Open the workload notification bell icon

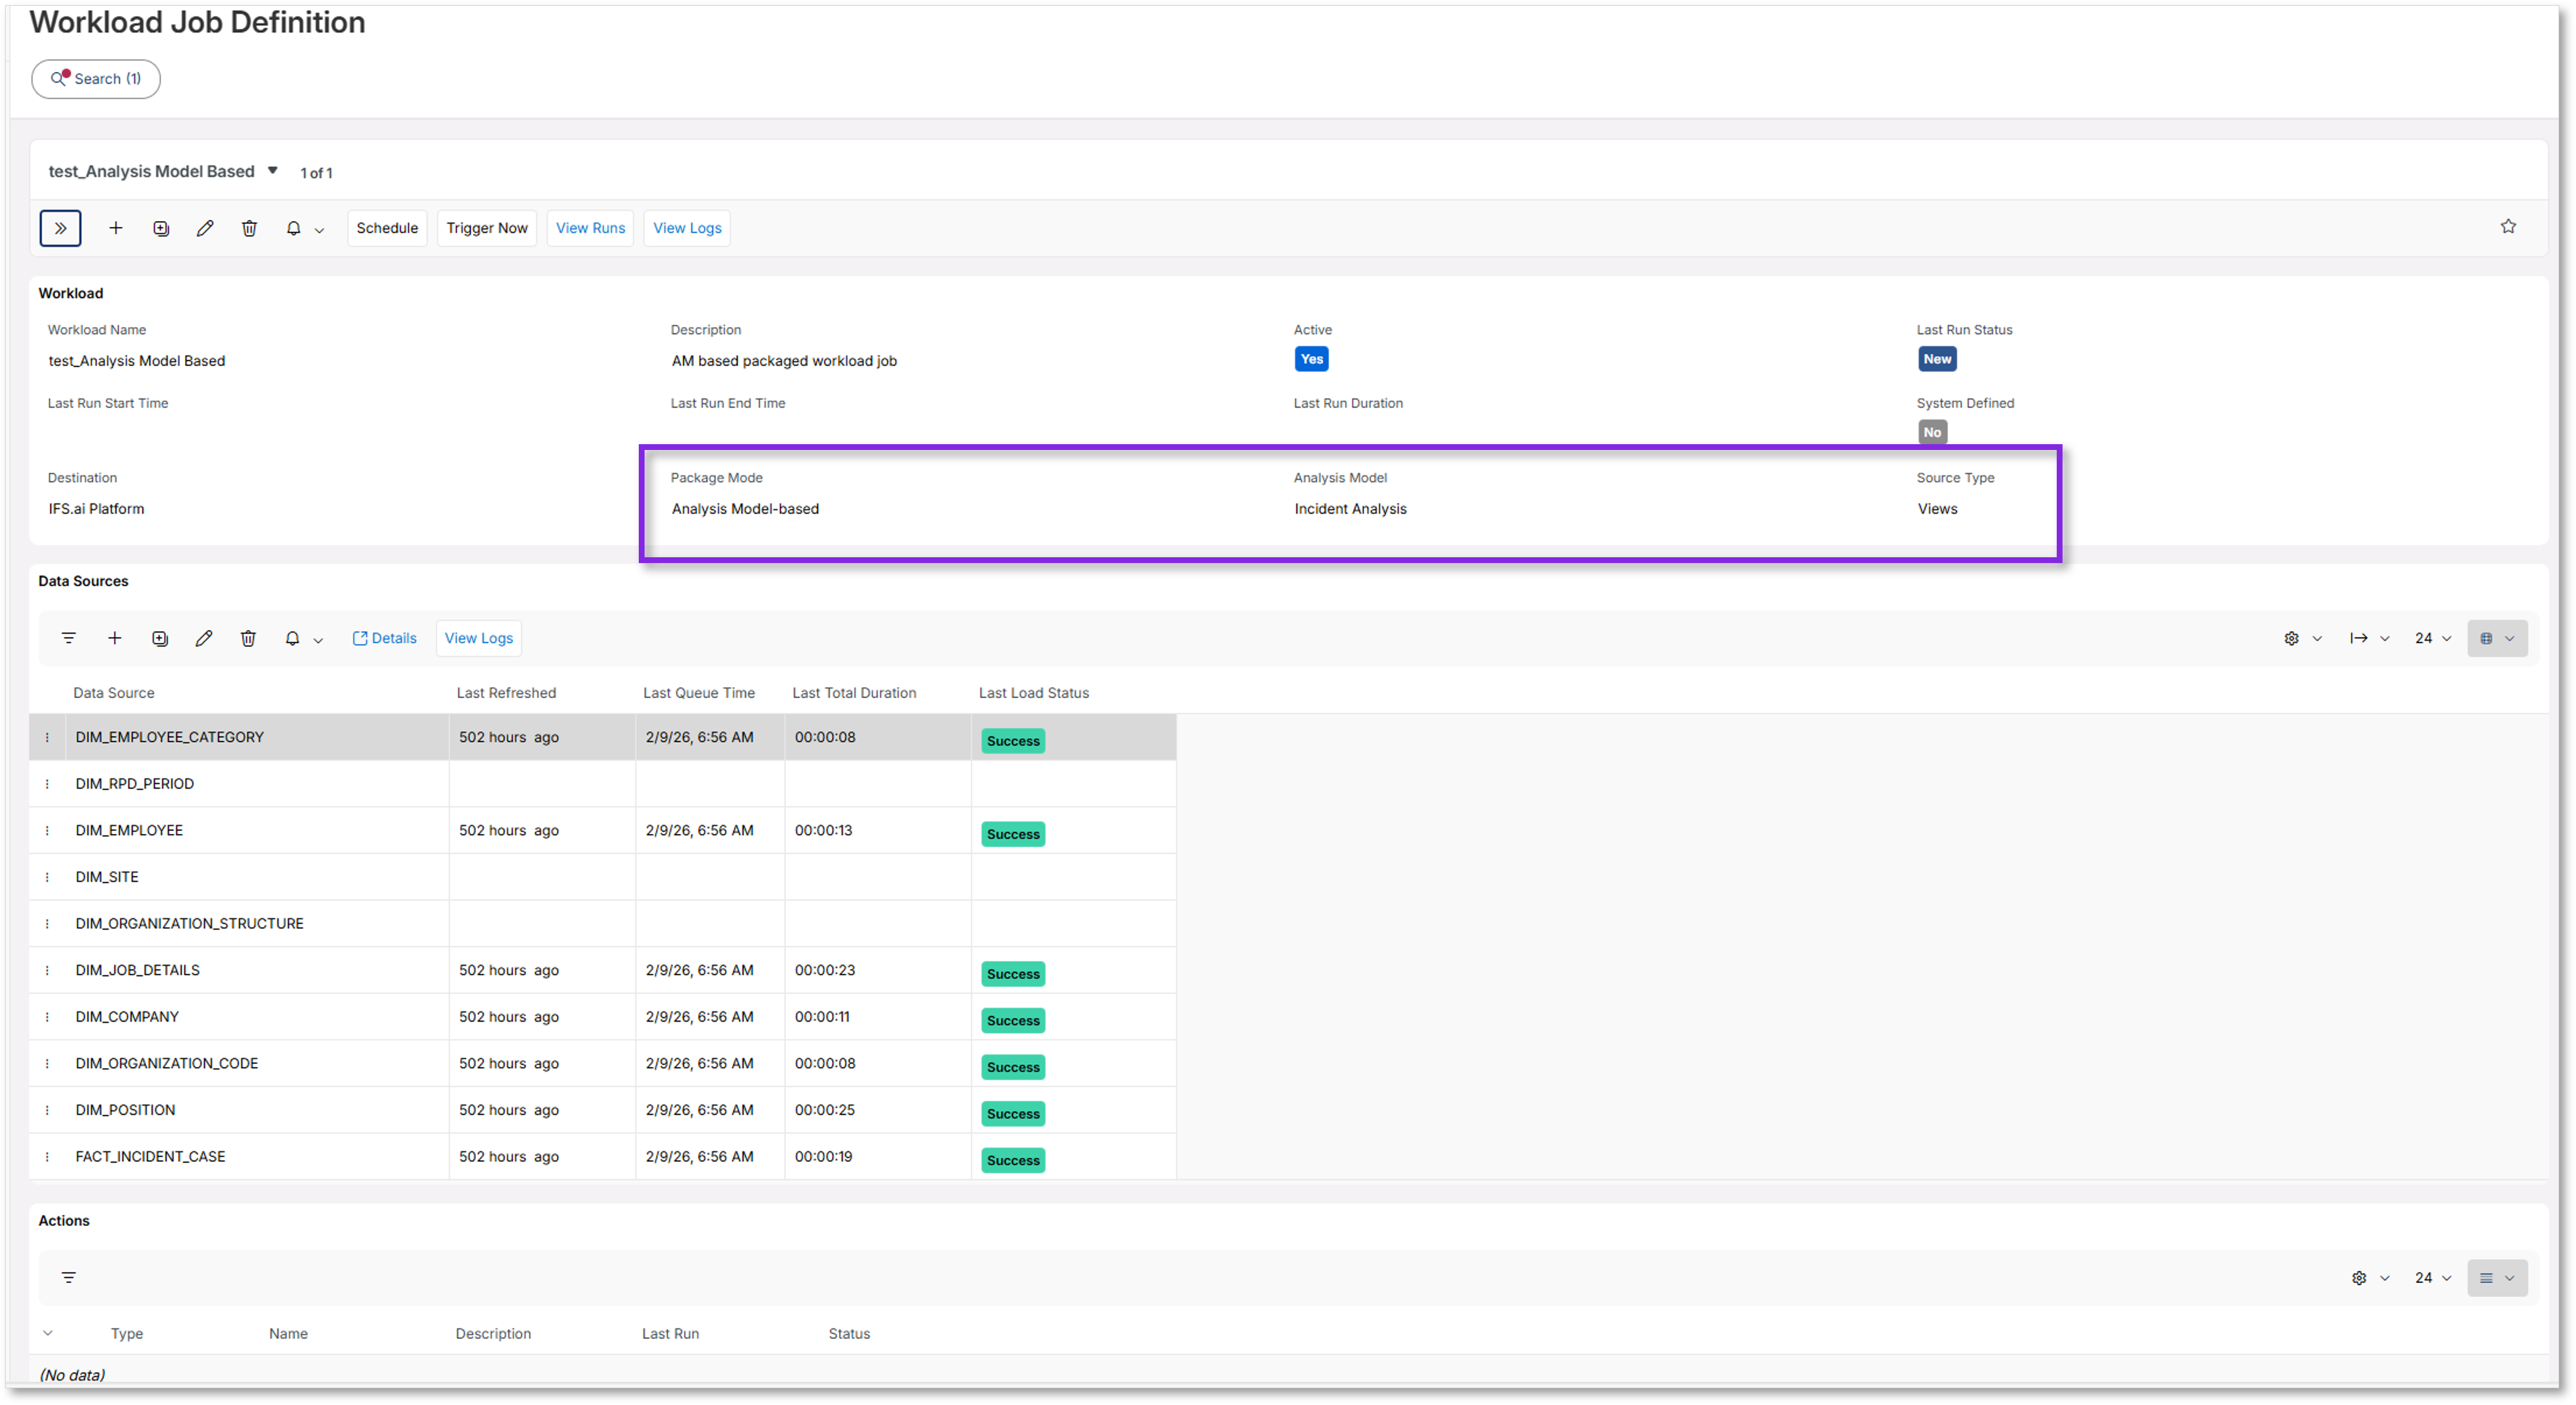click(293, 228)
